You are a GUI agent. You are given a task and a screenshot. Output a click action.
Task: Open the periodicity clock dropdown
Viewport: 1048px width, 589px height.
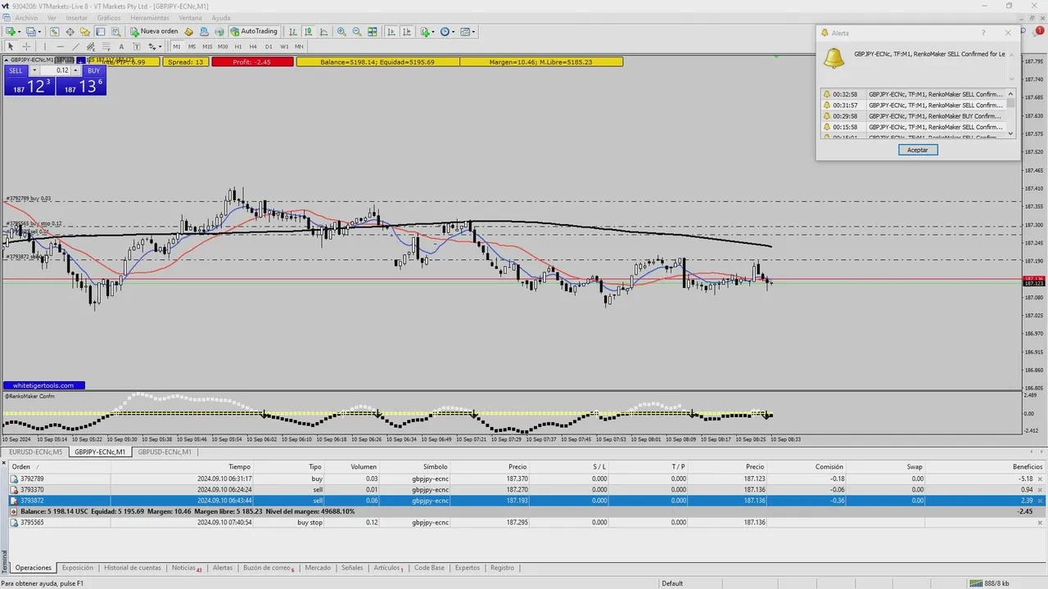pyautogui.click(x=447, y=32)
